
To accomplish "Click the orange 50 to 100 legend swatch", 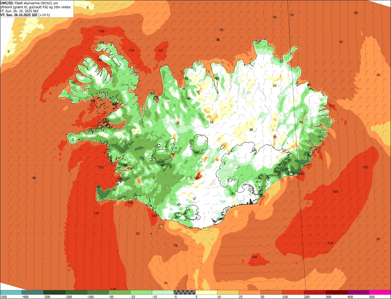I will 271,292.
